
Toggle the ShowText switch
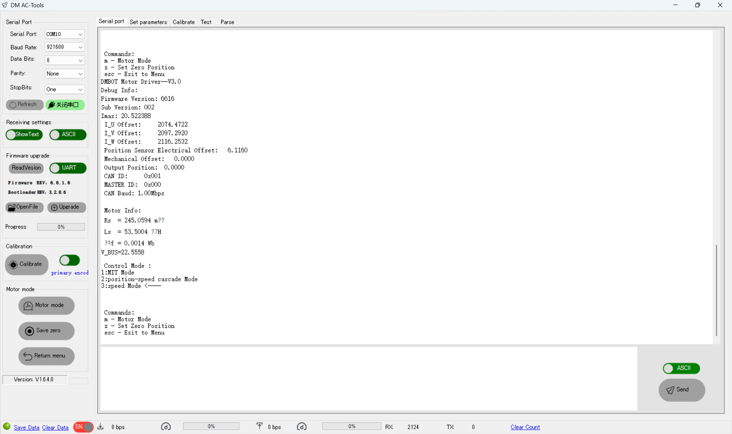pos(24,135)
